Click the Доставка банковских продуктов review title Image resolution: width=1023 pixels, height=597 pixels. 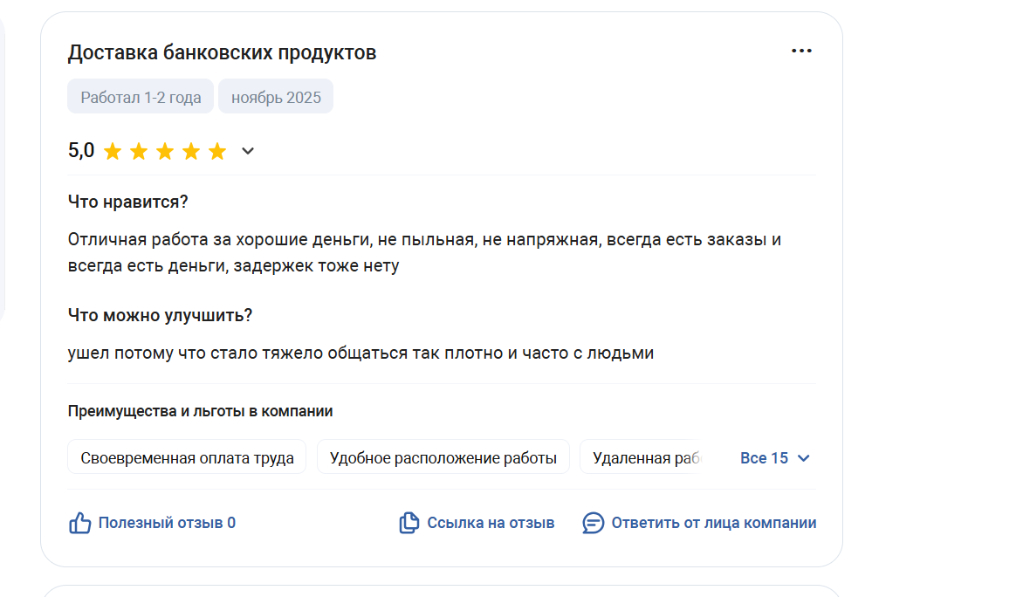[222, 52]
